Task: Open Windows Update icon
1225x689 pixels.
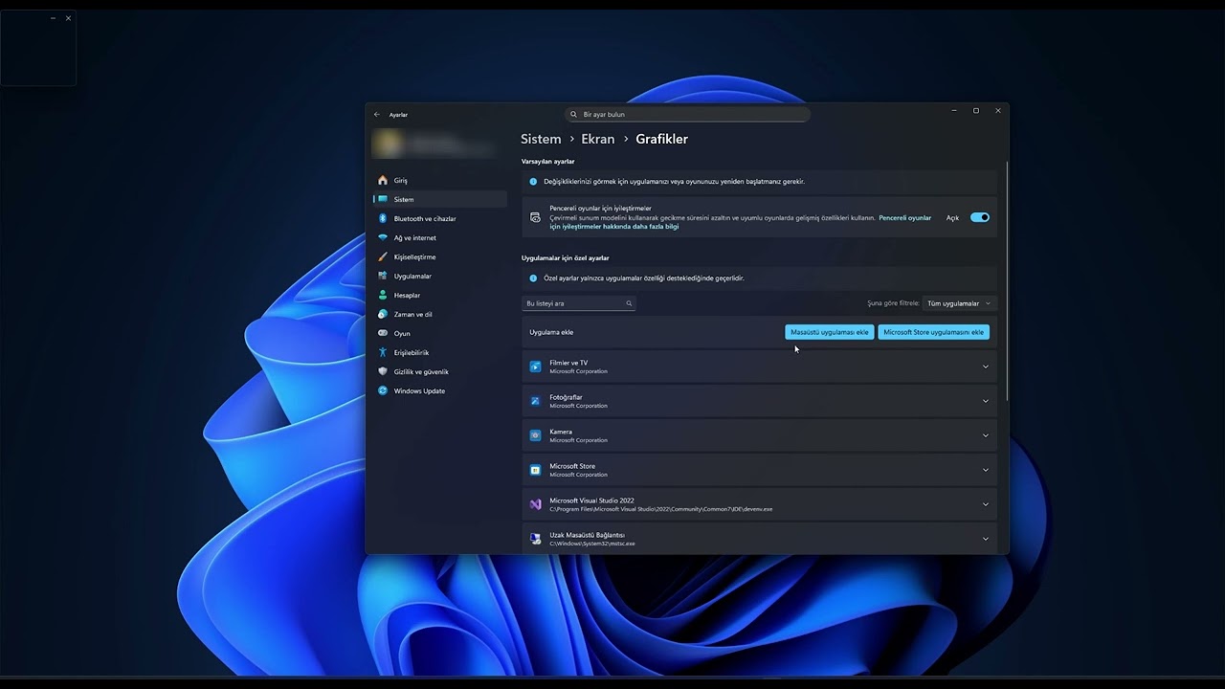Action: (383, 390)
